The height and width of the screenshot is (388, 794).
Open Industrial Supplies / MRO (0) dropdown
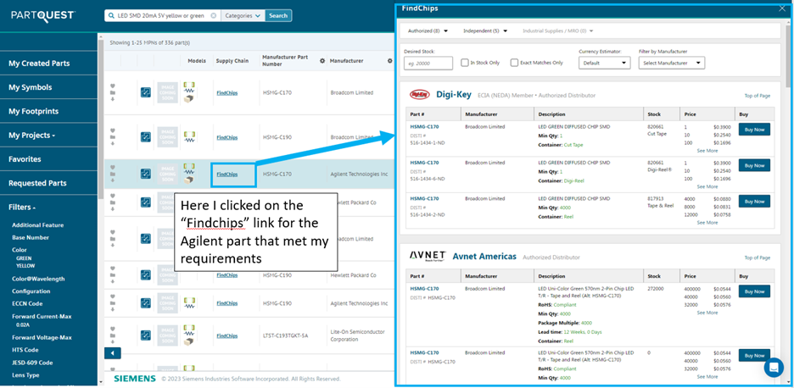558,30
